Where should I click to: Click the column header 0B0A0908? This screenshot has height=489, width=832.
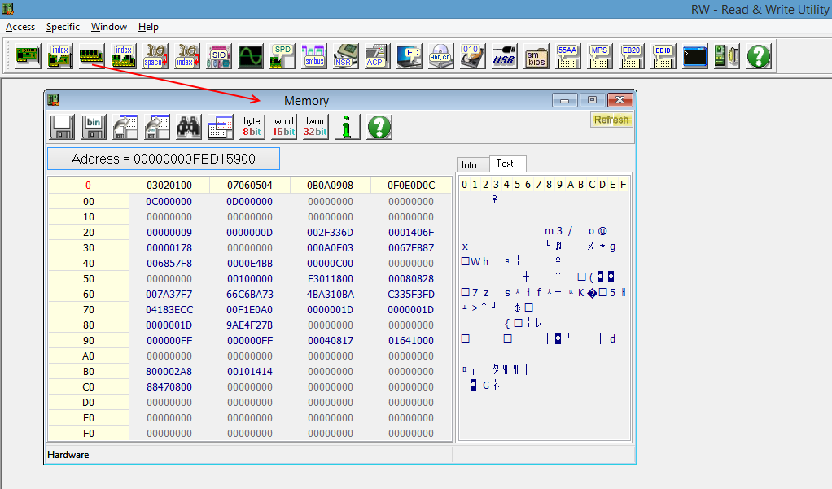click(x=330, y=185)
